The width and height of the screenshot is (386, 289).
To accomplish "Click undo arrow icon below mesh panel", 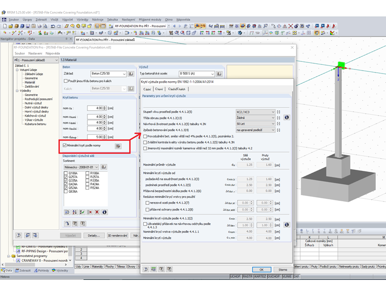I will pyautogui.click(x=67, y=224).
